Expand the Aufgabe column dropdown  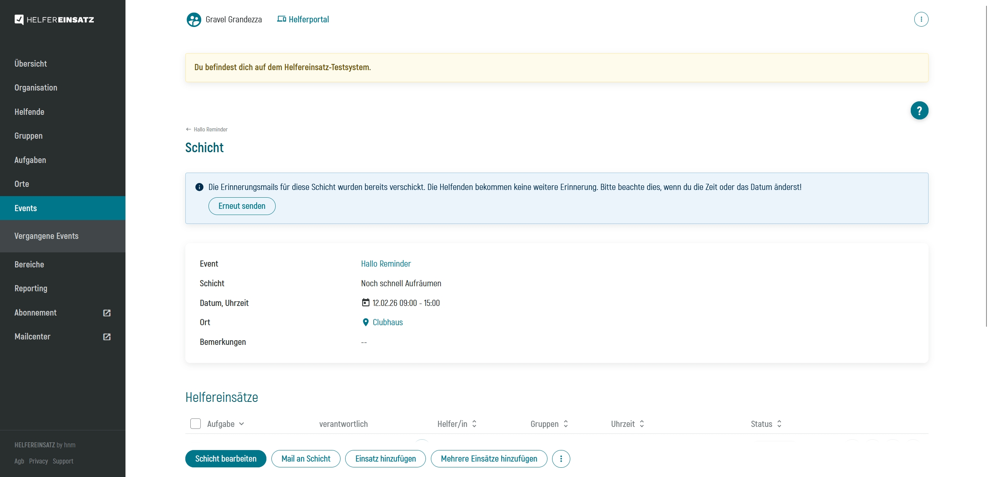coord(242,424)
